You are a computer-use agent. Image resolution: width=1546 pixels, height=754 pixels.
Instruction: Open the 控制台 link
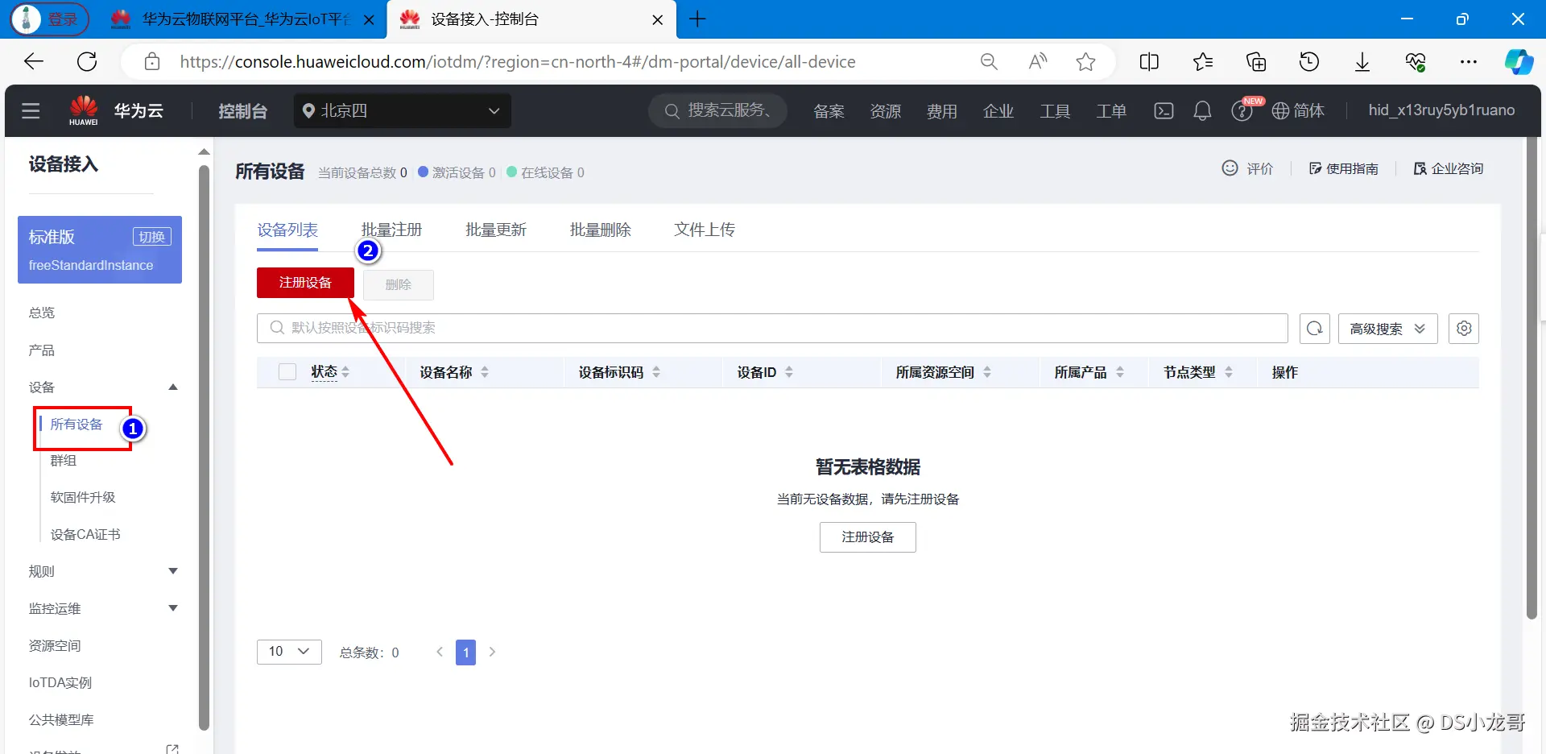point(242,110)
